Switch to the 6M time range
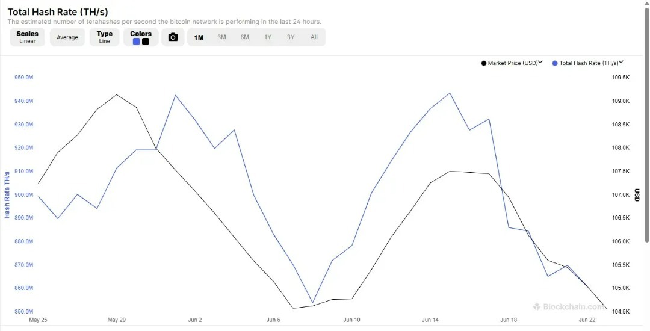 244,37
